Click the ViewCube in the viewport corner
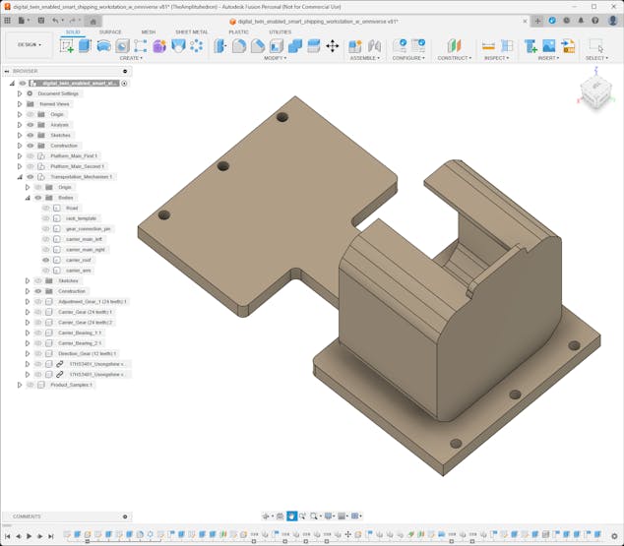The image size is (624, 546). (594, 93)
